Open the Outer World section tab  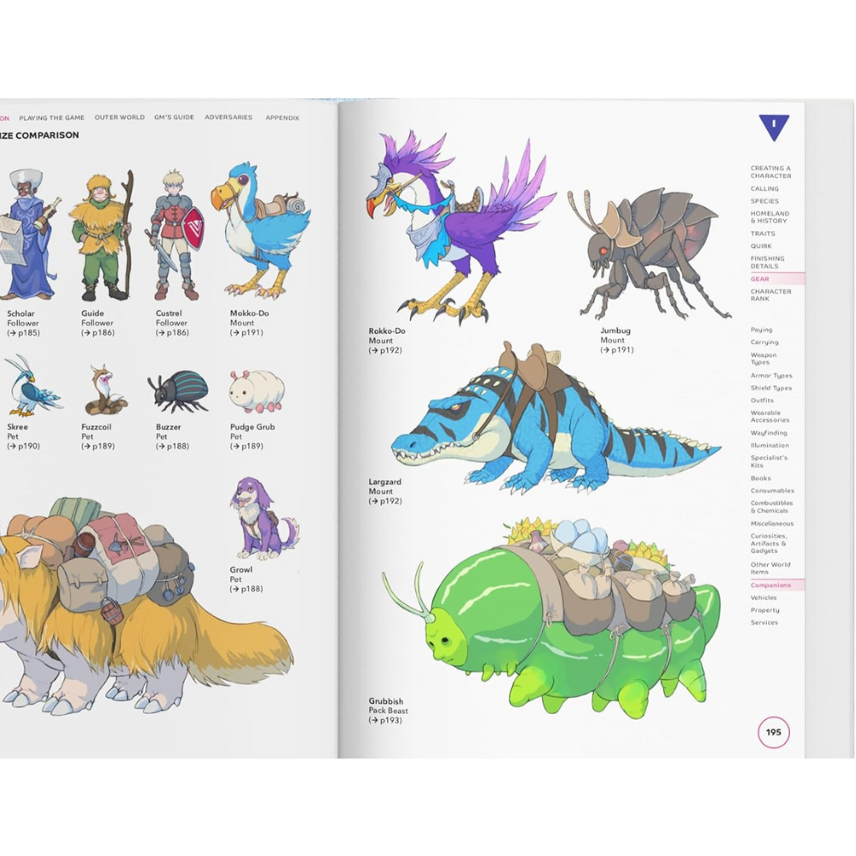coord(119,117)
